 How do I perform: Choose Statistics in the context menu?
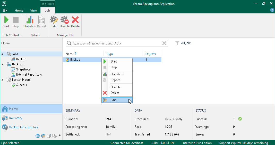pyautogui.click(x=117, y=74)
